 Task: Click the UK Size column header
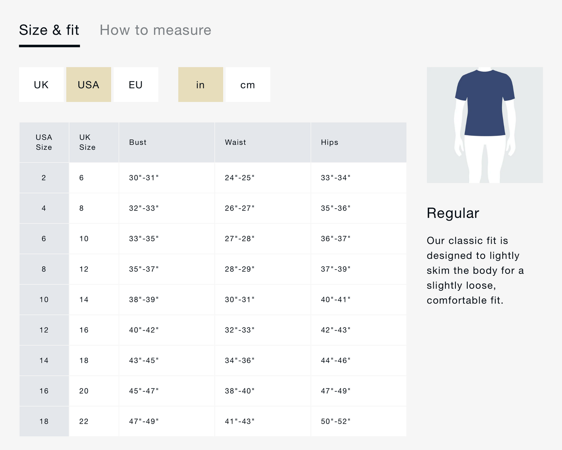pos(87,142)
